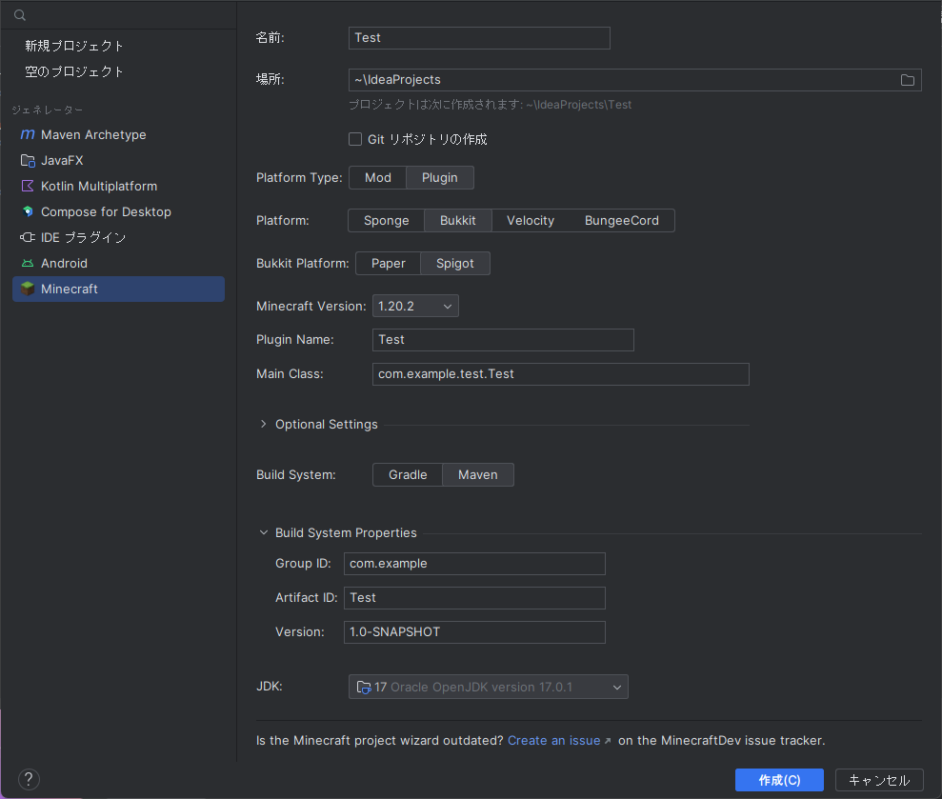Select JavaFX generator
This screenshot has width=942, height=799.
[118, 160]
